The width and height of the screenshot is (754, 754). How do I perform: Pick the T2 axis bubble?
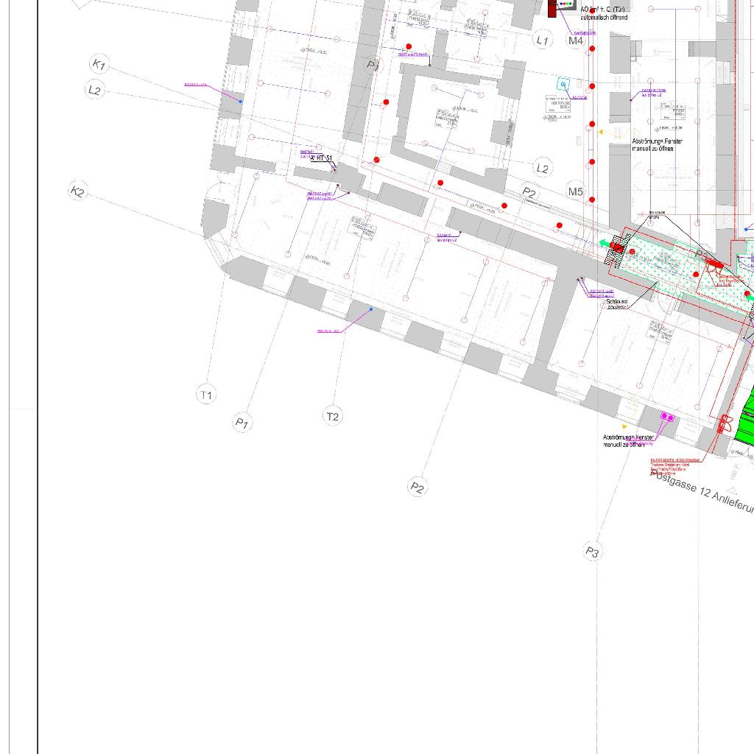[x=333, y=417]
